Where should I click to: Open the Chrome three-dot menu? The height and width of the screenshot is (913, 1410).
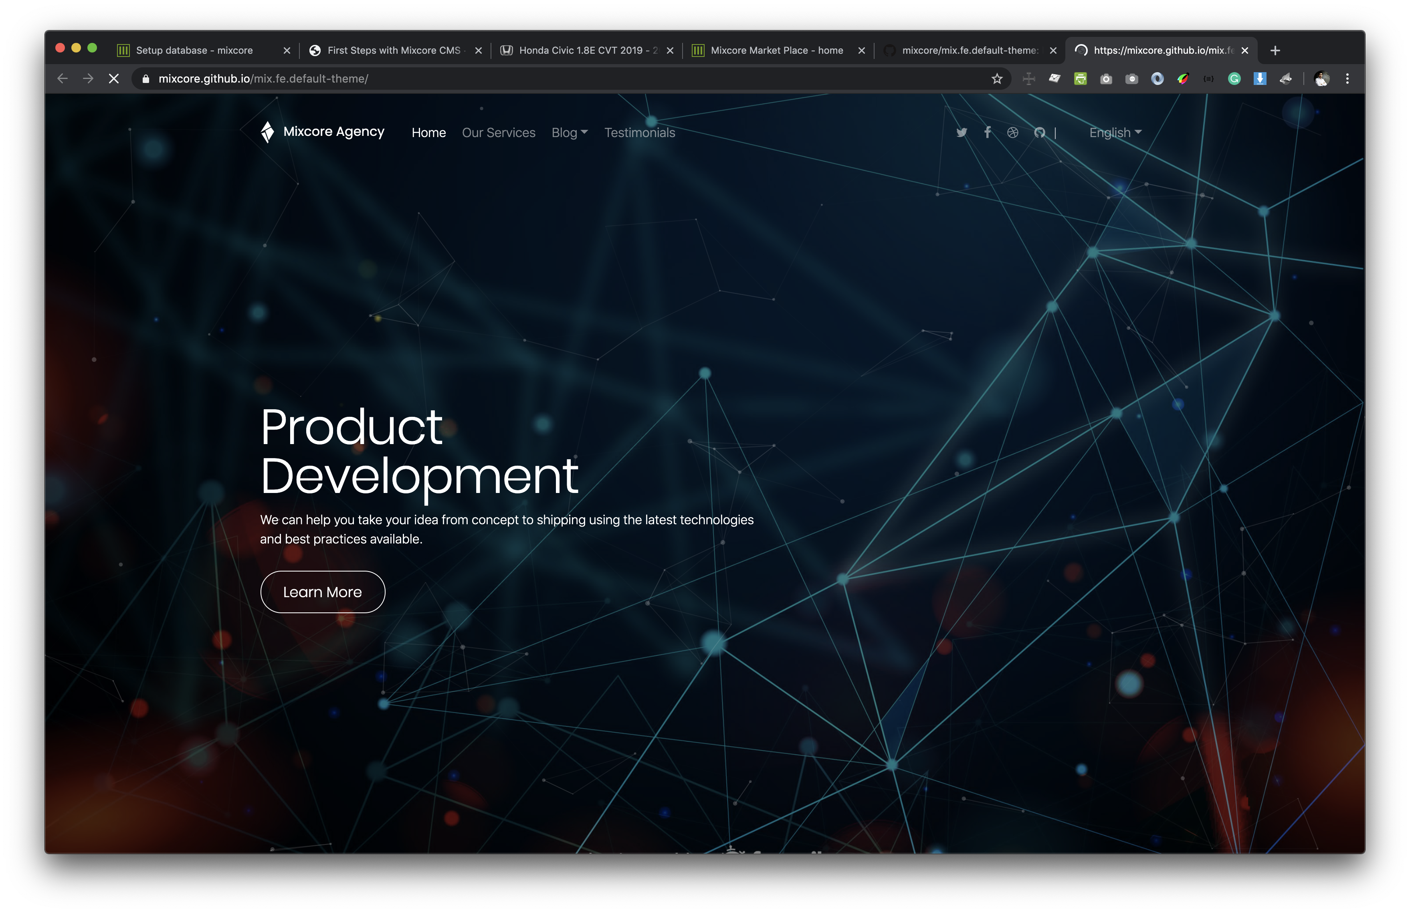click(x=1347, y=79)
